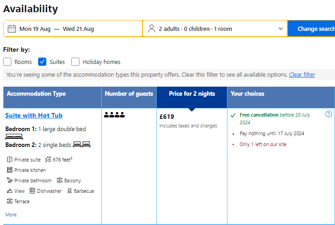
Task: Tick the Holiday homes checkbox
Action: [75, 62]
